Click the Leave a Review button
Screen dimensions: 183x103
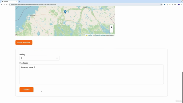(24, 43)
